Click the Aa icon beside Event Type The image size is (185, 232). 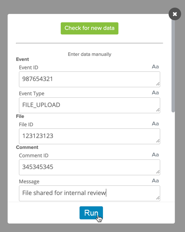pyautogui.click(x=155, y=93)
